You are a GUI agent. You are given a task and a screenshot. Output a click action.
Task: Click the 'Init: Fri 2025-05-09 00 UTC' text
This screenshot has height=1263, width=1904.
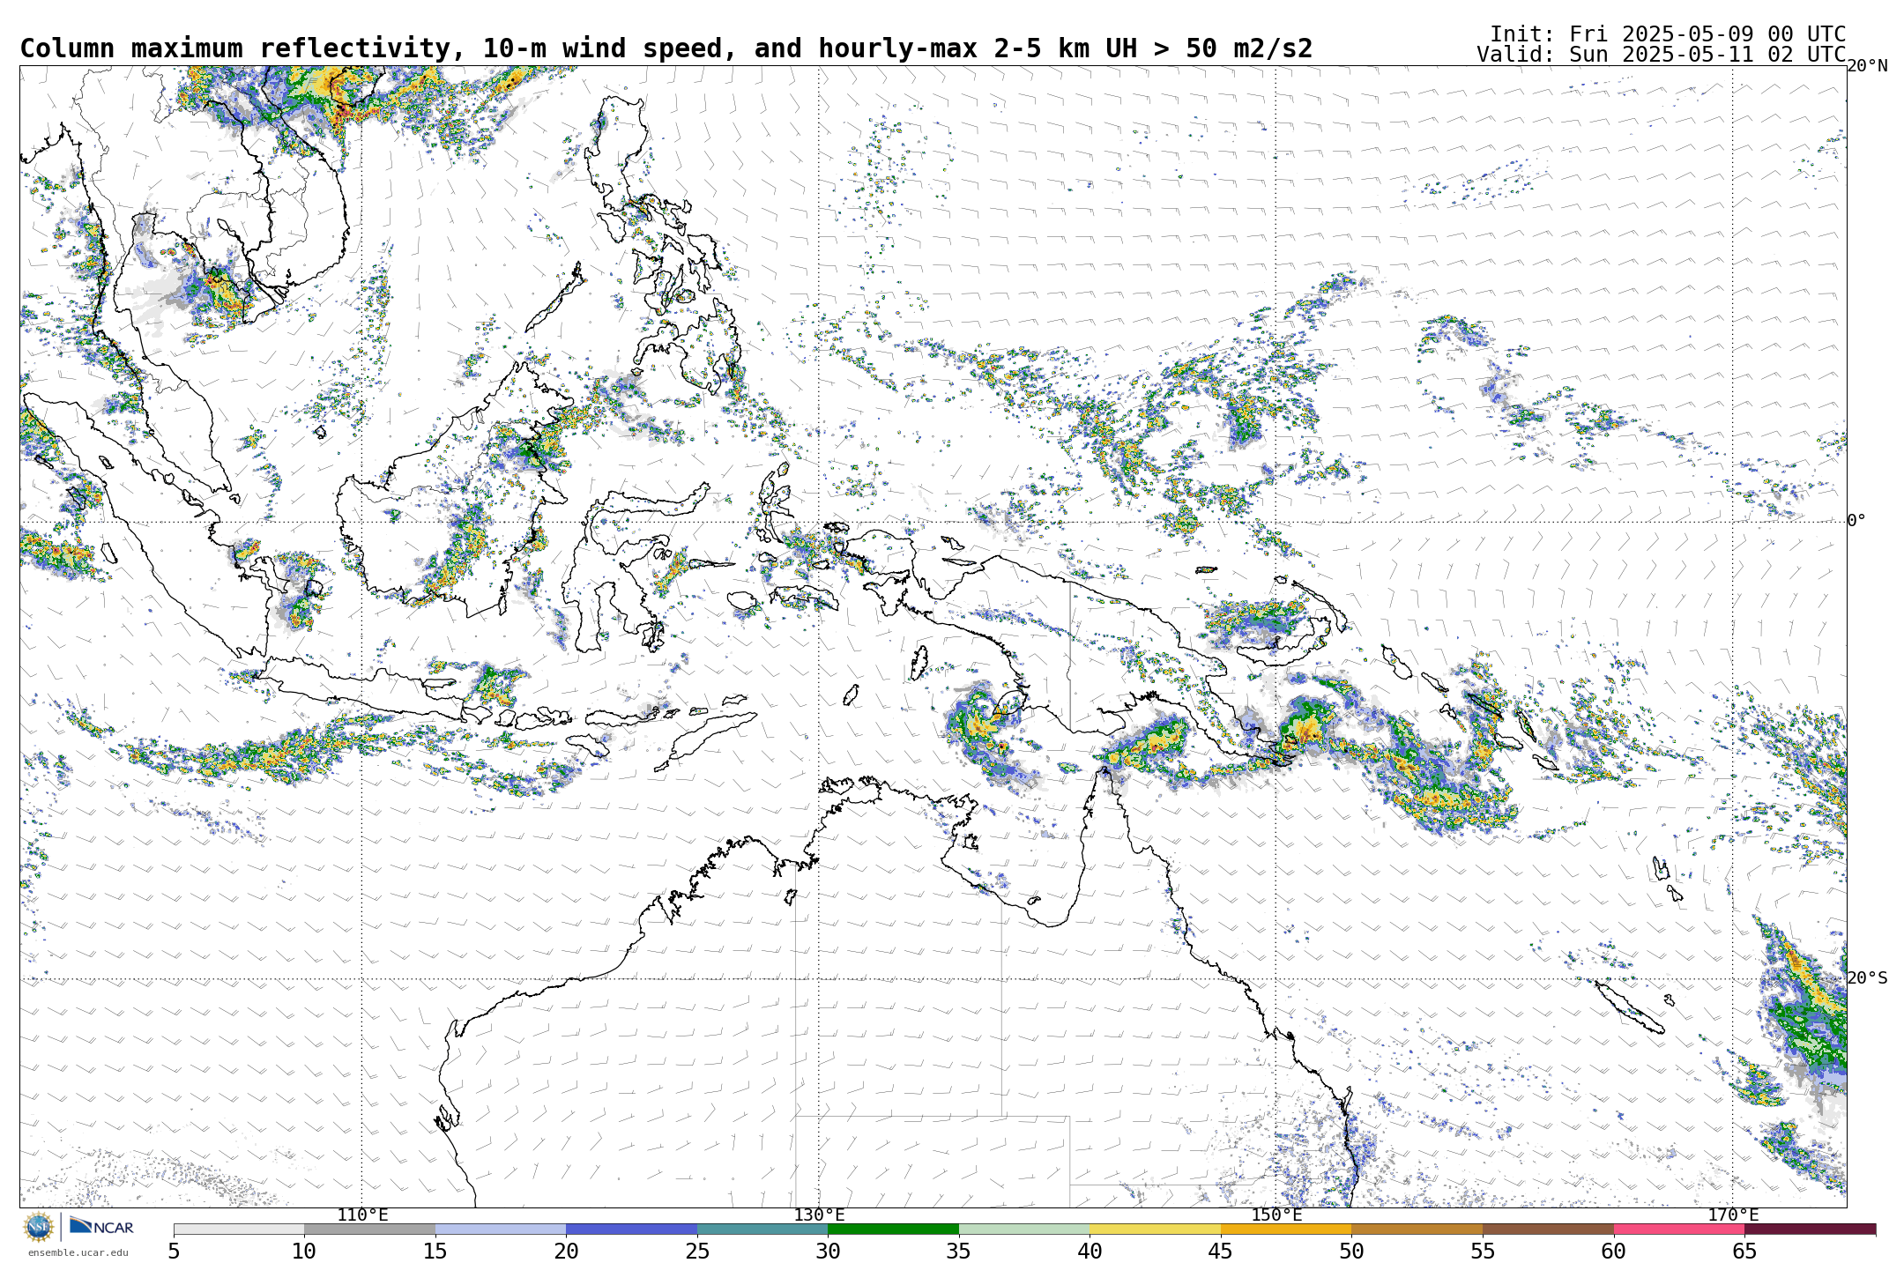1668,34
